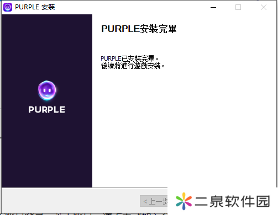278x215 pixels.
Task: Click the text PURPLE已安裝完畢
Action: point(129,58)
